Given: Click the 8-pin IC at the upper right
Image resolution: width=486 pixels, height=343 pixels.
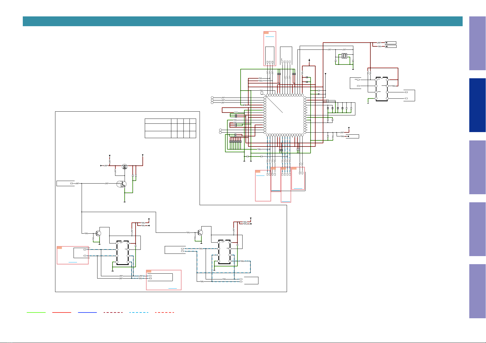Looking at the screenshot, I should click(x=382, y=89).
